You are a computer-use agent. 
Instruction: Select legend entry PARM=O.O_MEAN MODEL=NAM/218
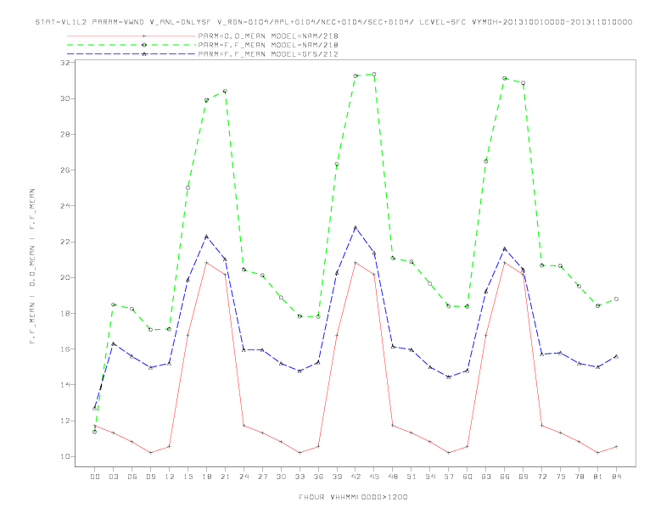pyautogui.click(x=268, y=36)
